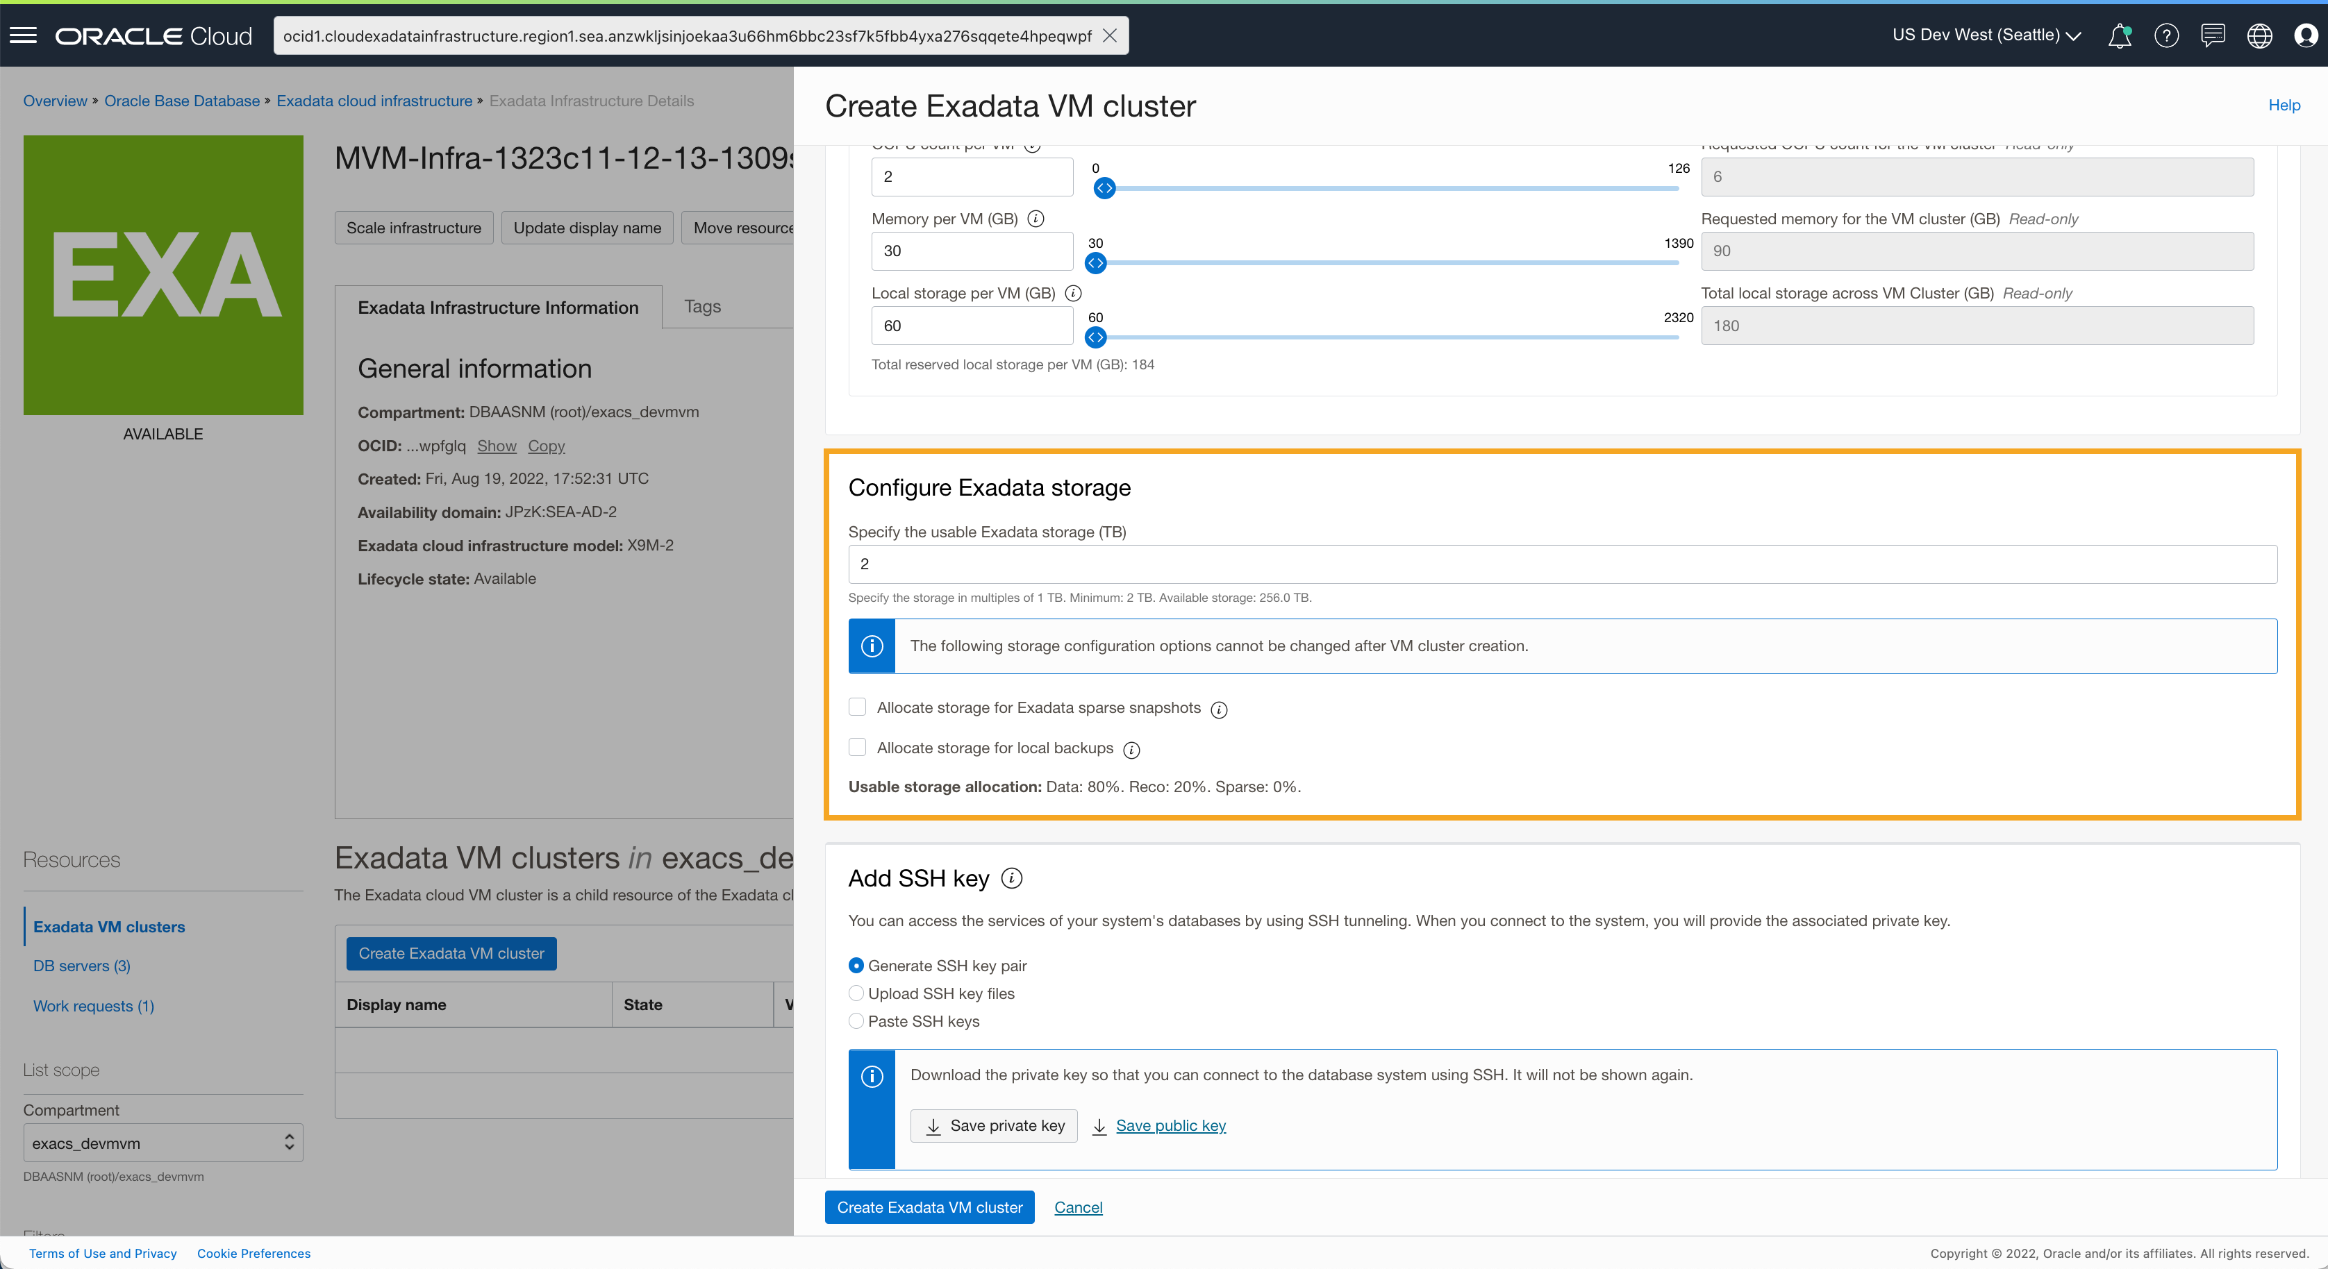Save the private key

(x=992, y=1125)
